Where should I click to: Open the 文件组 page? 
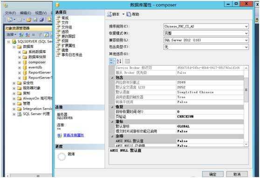coord(67,27)
